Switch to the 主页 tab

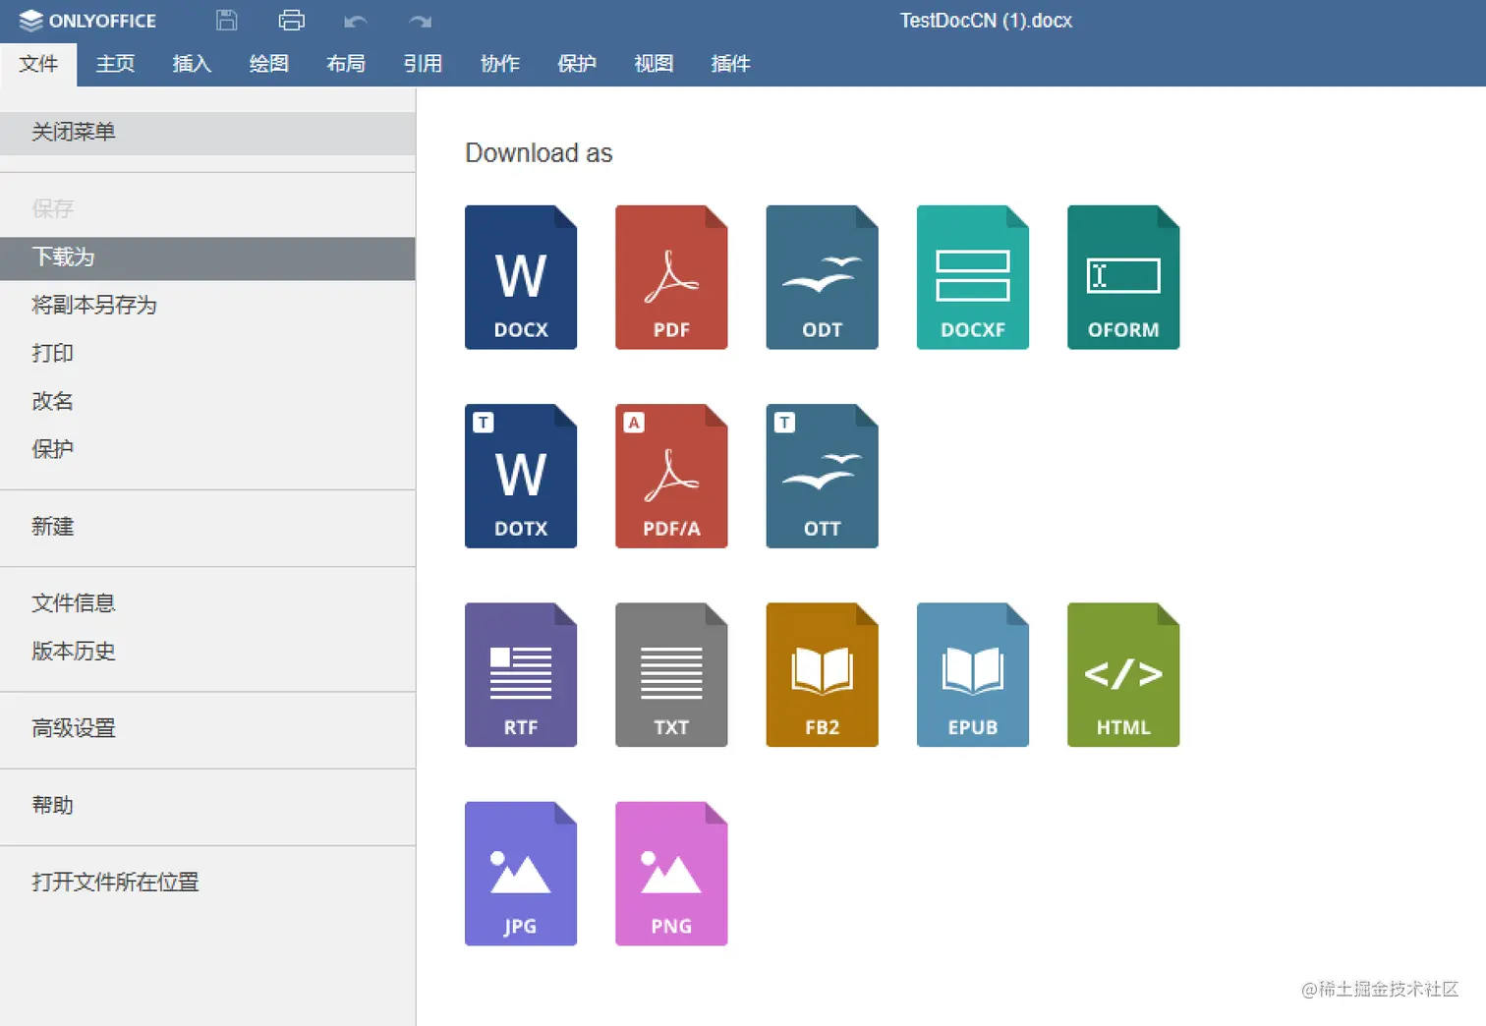(115, 64)
